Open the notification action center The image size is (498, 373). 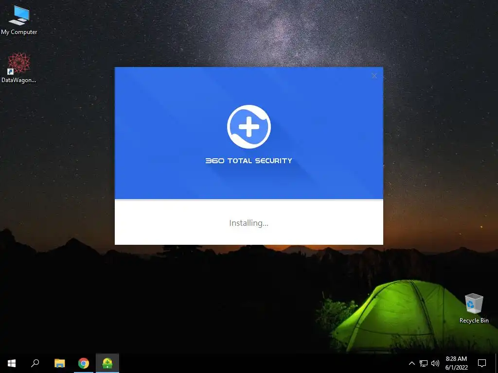(482, 363)
